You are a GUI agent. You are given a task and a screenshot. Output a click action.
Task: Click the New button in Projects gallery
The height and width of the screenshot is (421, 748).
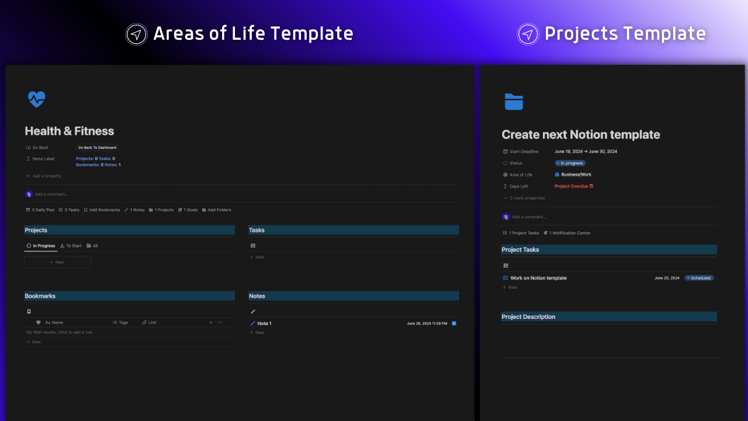(x=57, y=262)
